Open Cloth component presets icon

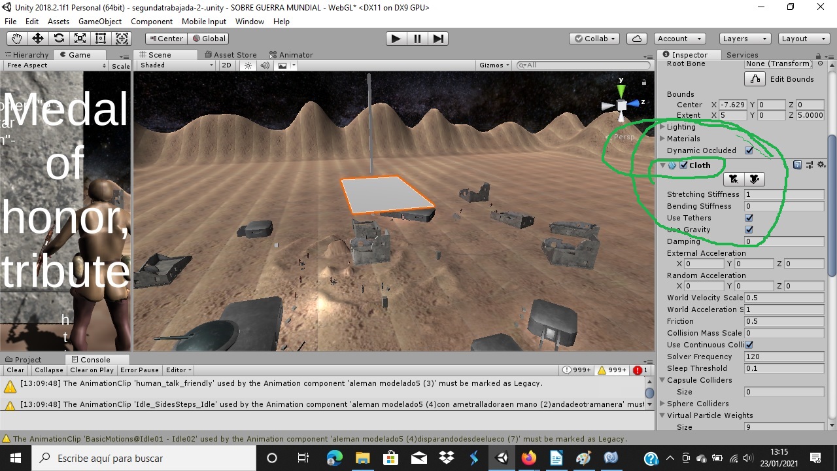pos(810,166)
